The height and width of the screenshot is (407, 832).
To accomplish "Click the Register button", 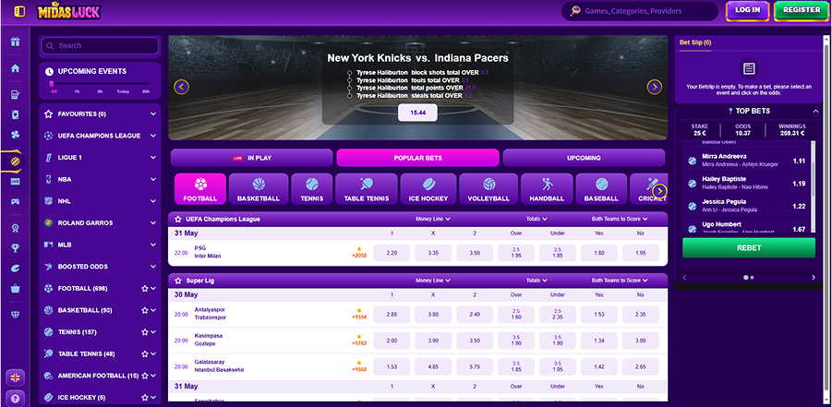I will (x=802, y=10).
